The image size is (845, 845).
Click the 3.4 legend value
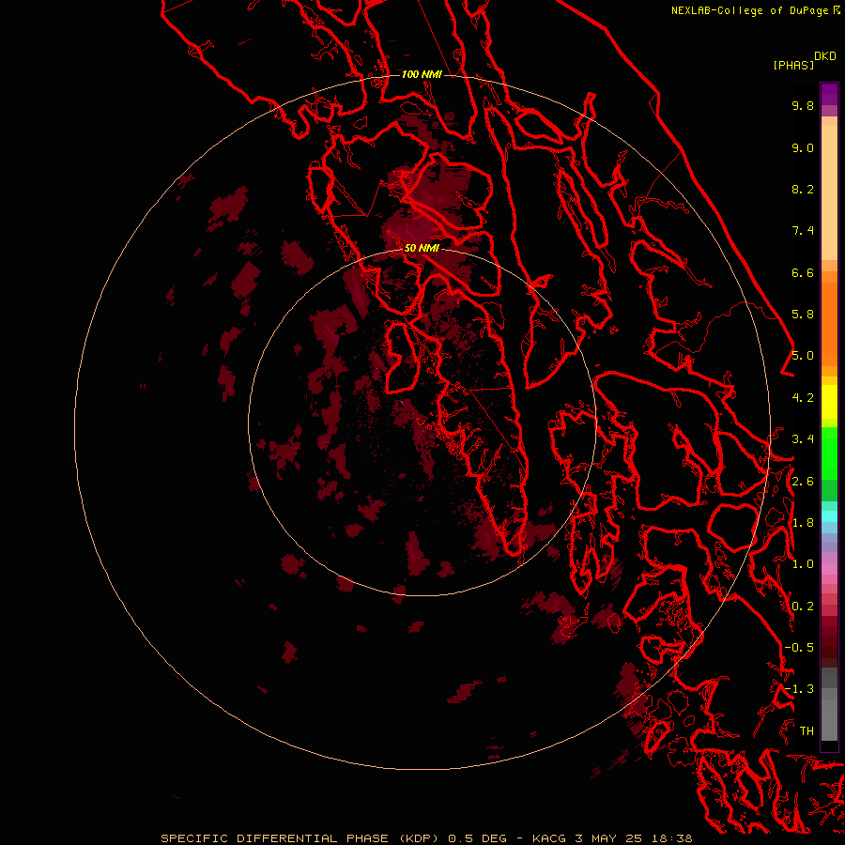pyautogui.click(x=803, y=439)
